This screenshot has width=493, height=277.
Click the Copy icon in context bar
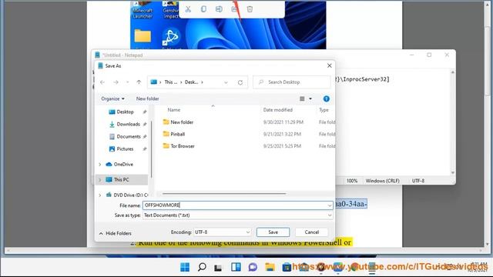coord(203,9)
